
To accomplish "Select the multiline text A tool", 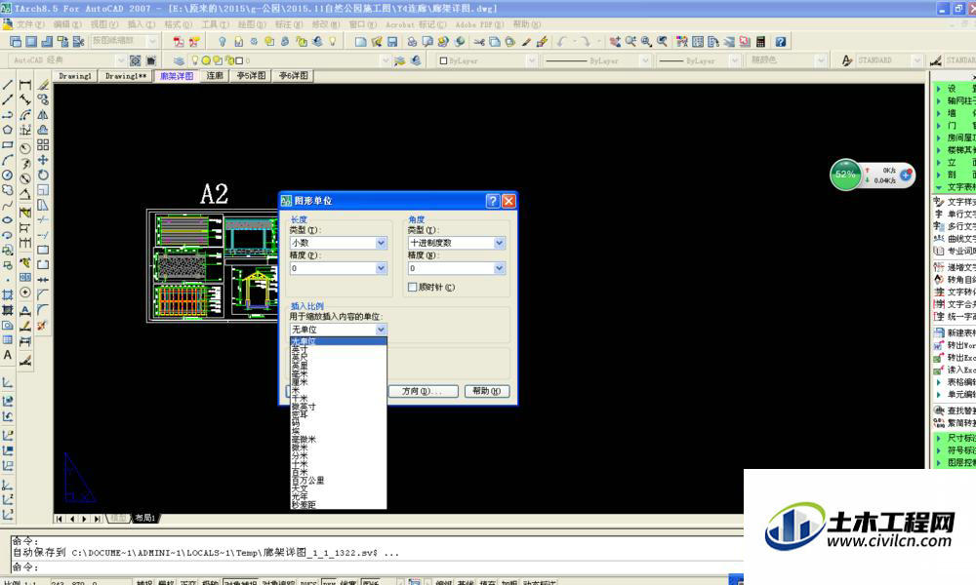I will click(8, 355).
